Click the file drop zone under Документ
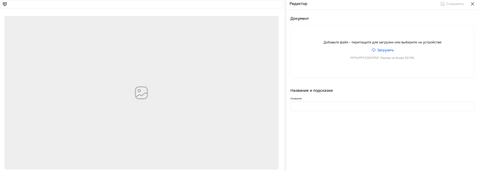 pyautogui.click(x=382, y=52)
